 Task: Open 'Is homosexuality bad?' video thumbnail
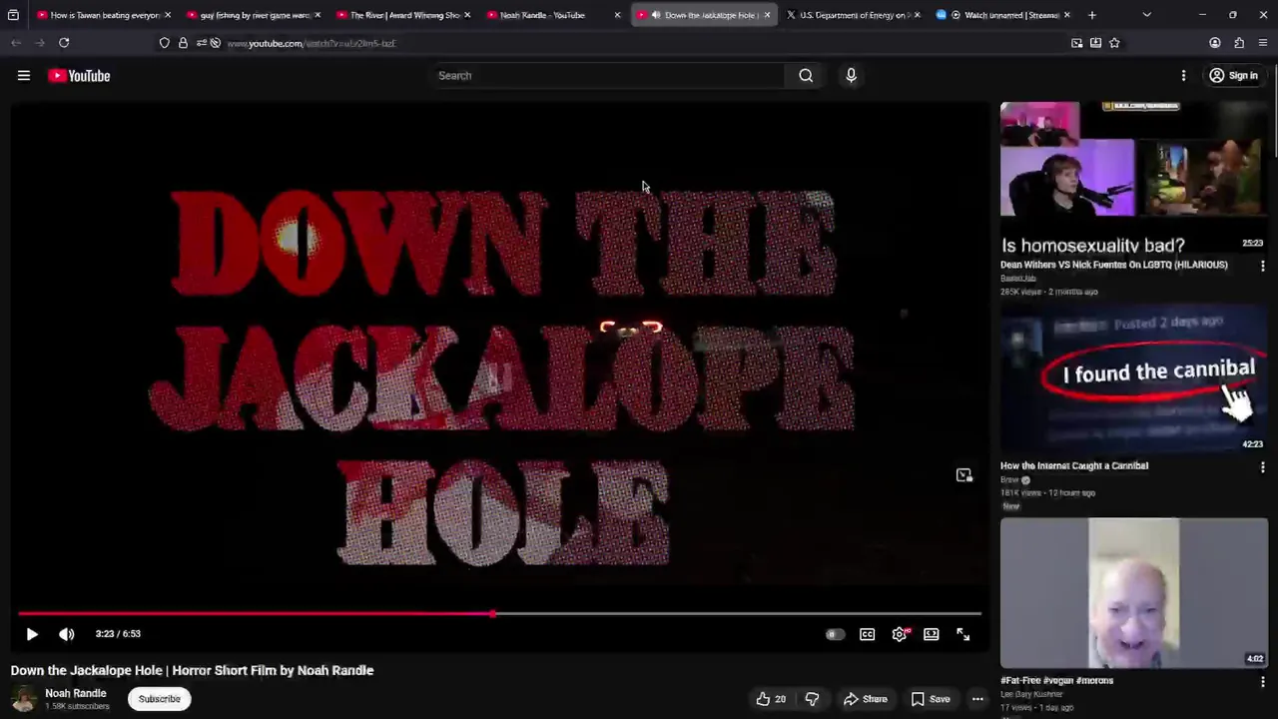pyautogui.click(x=1134, y=177)
